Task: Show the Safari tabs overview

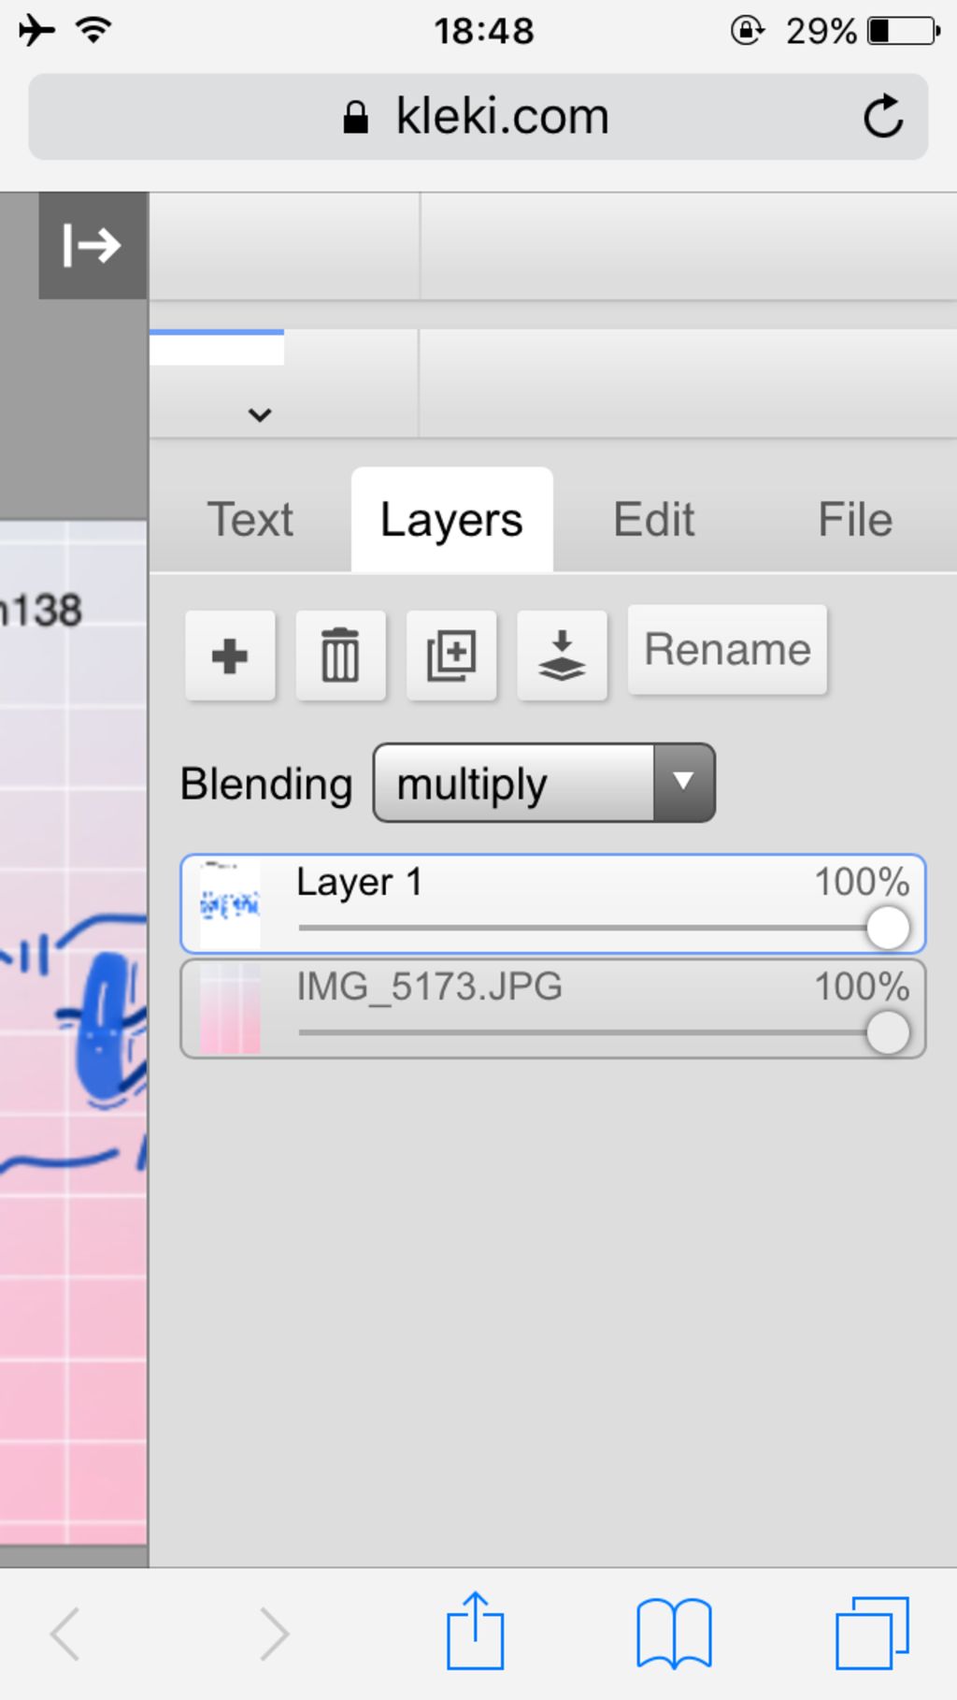Action: coord(871,1634)
